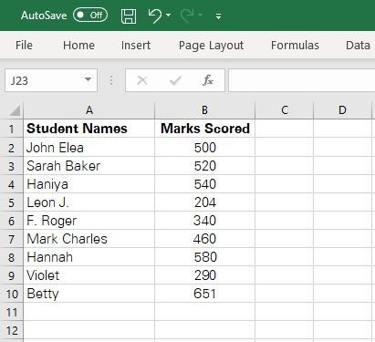Image resolution: width=375 pixels, height=342 pixels.
Task: Open the Redo history dropdown arrow
Action: (x=200, y=15)
